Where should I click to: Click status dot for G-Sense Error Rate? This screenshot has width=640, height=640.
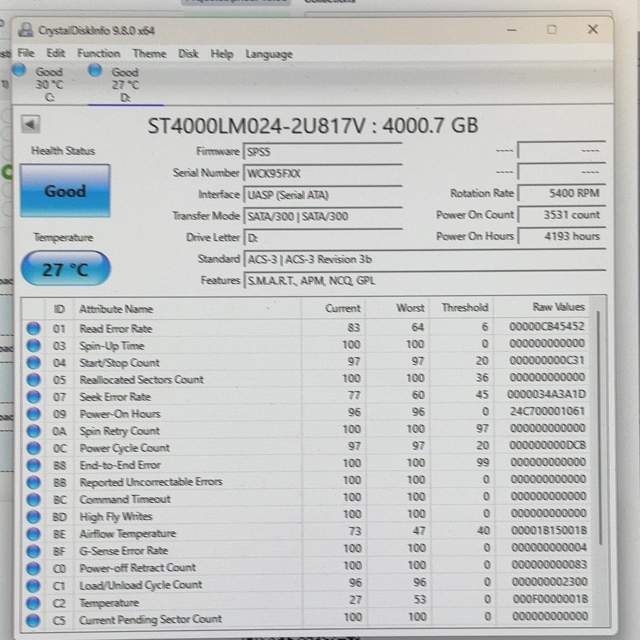click(x=33, y=551)
